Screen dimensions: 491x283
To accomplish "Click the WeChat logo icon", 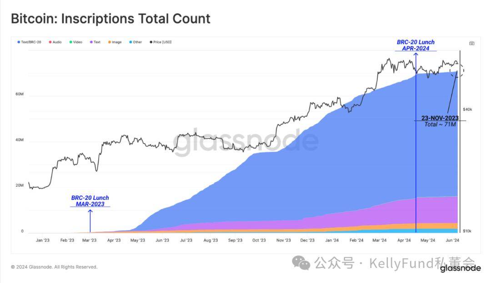I will coord(301,263).
